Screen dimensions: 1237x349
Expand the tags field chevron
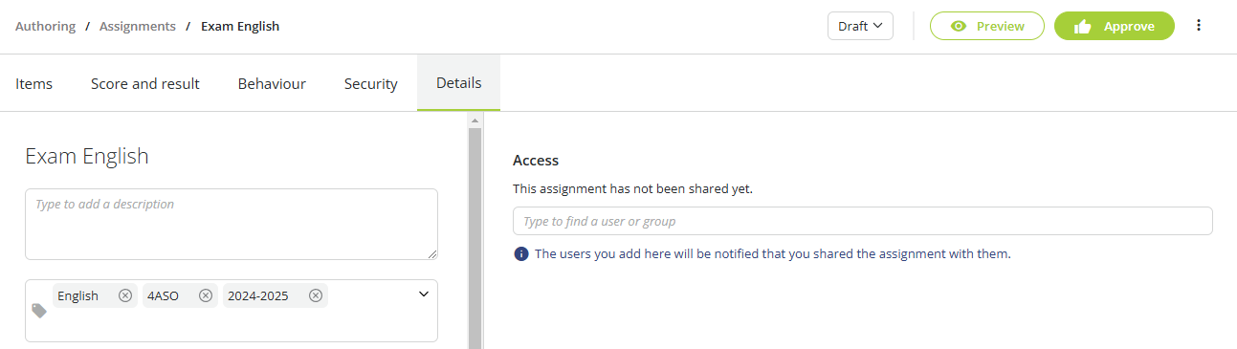[424, 294]
